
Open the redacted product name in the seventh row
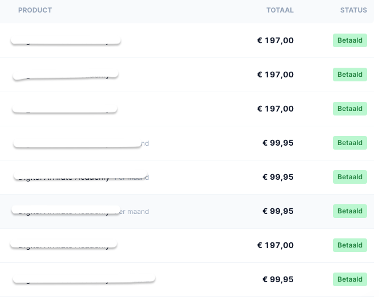pos(64,245)
